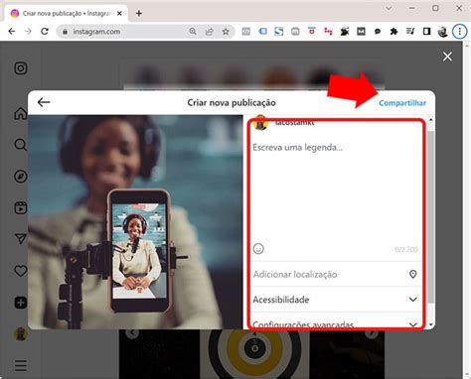Viewport: 471px width, 379px height.
Task: Click the chat bubble extension icon
Action: 378,32
